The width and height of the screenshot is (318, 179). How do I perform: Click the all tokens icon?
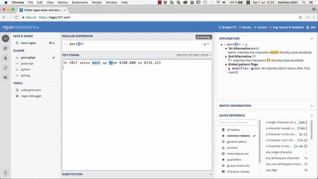(223, 130)
